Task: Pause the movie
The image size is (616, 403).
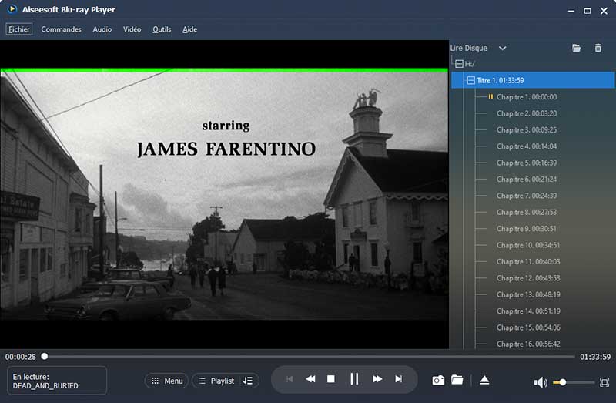Action: click(354, 379)
